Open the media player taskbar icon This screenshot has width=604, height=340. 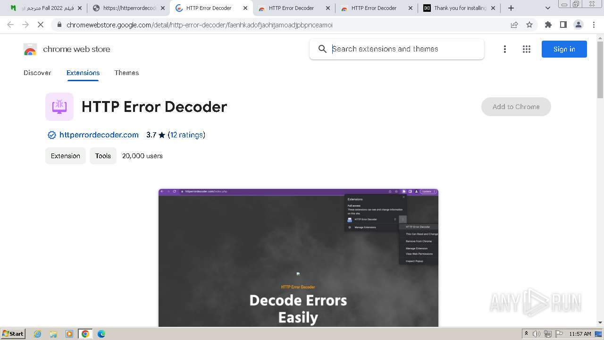69,334
